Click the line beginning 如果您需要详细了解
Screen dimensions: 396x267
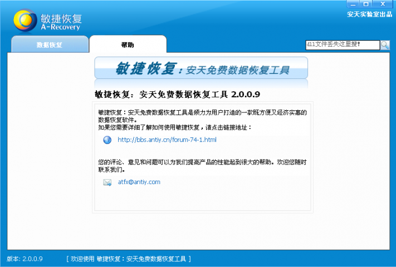pos(175,127)
